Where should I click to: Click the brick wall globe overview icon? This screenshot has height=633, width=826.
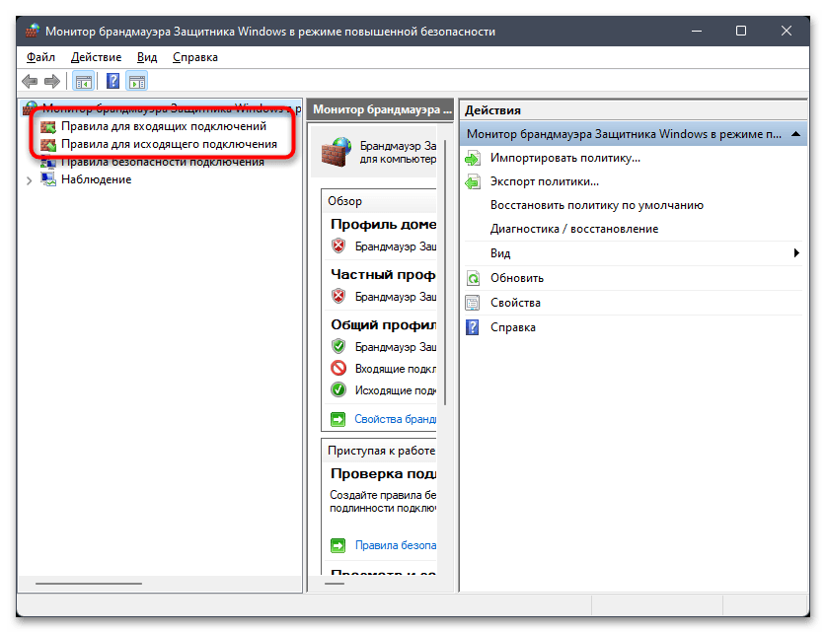tap(337, 152)
